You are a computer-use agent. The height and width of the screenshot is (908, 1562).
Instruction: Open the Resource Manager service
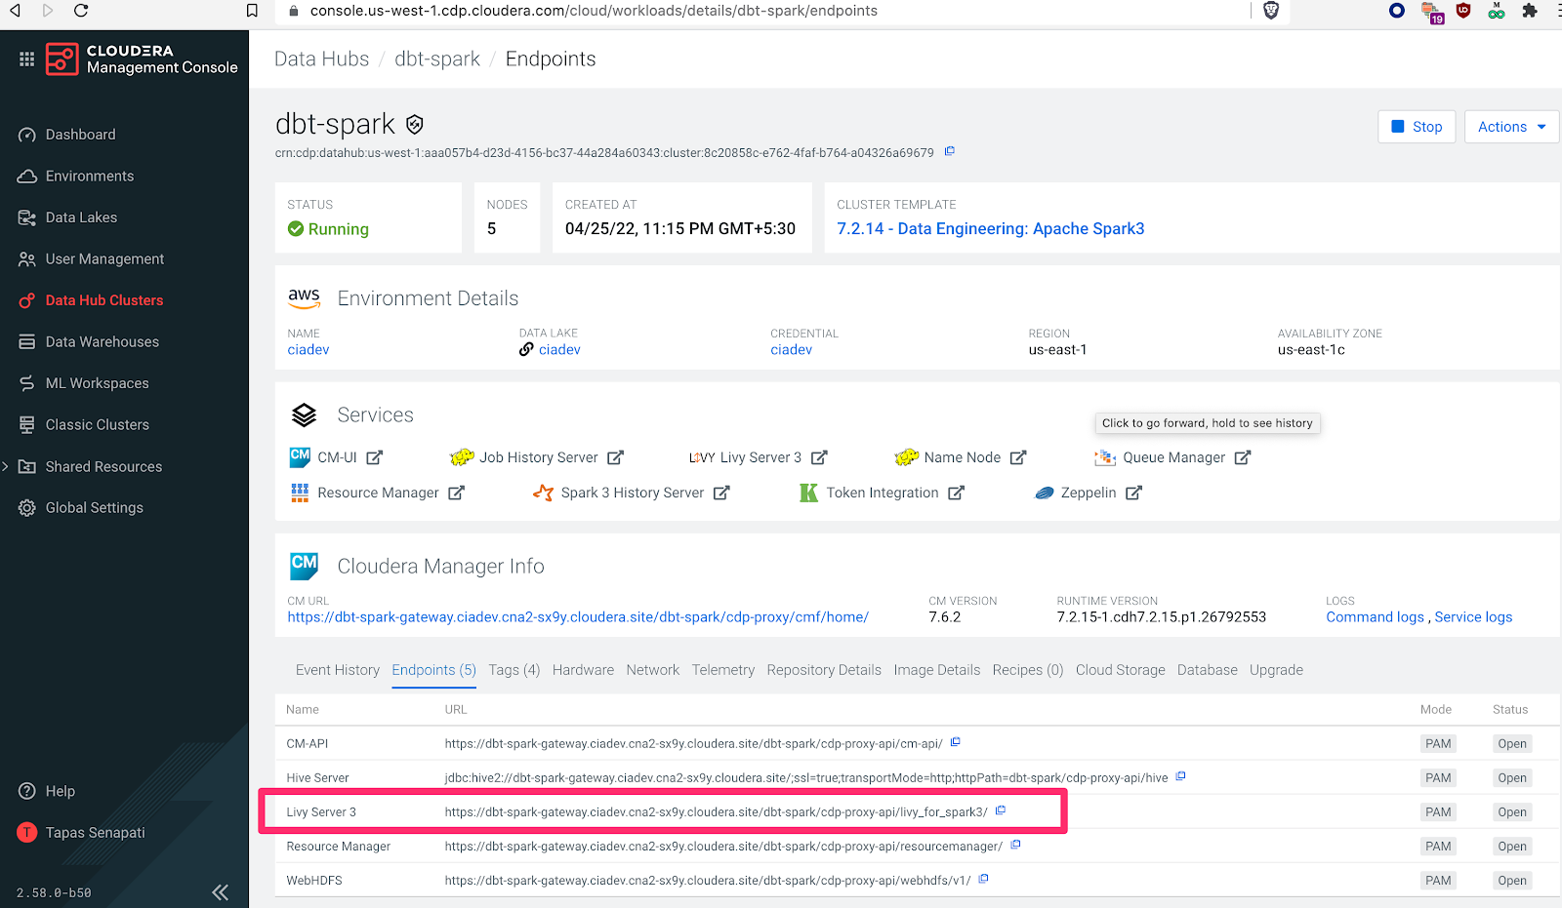(x=381, y=493)
